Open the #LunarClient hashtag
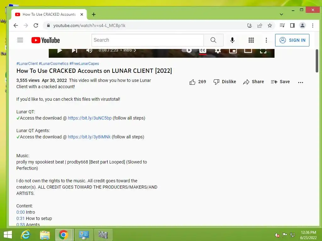322x241 pixels. (x=27, y=63)
